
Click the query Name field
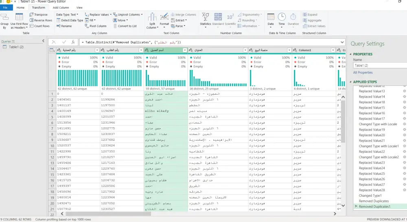tap(380, 65)
